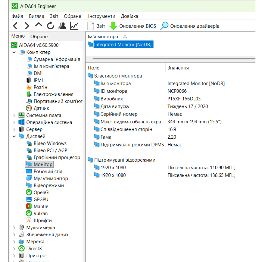This screenshot has height=262, width=262.
Task: Open Портативний комп'ютер tree item
Action: [x=54, y=101]
